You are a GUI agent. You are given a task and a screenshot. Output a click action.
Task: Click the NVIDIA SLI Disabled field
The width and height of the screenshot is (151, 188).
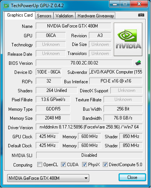(x=89, y=155)
